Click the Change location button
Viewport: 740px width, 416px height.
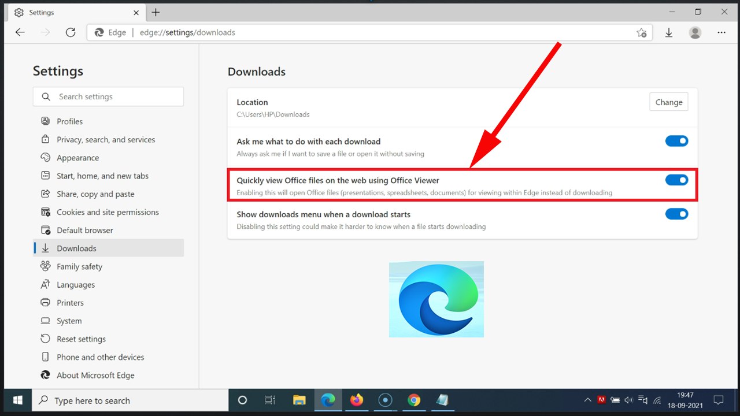669,102
